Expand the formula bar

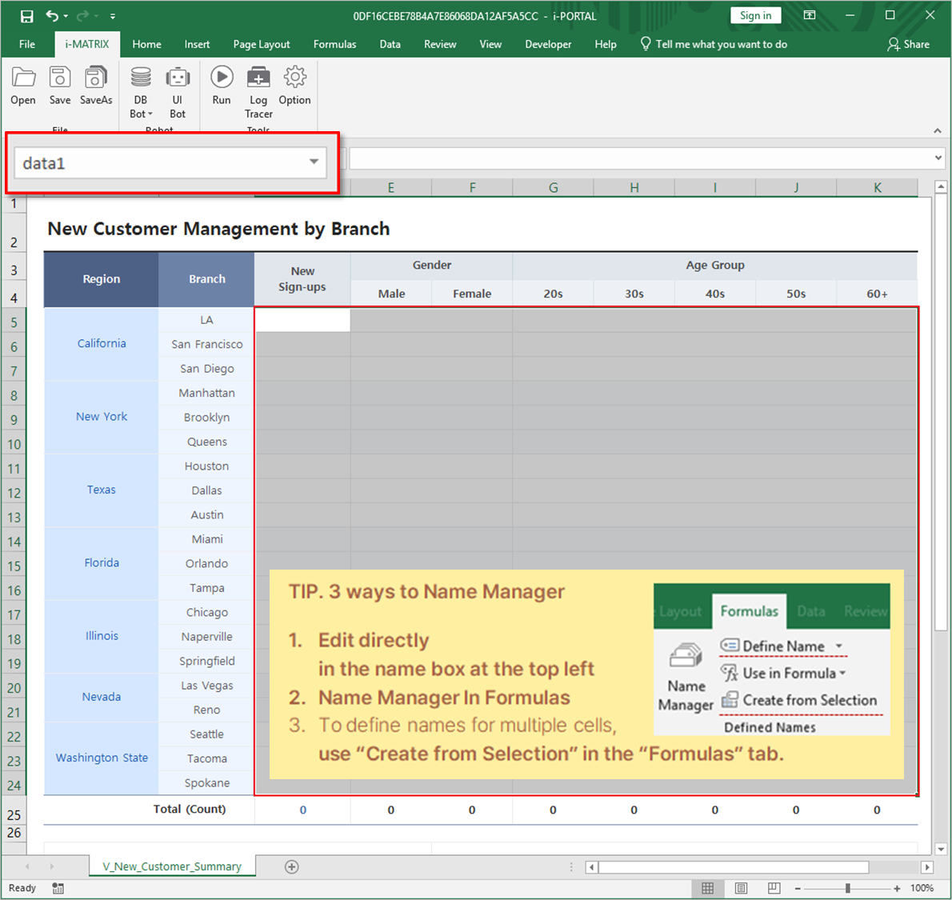(938, 158)
